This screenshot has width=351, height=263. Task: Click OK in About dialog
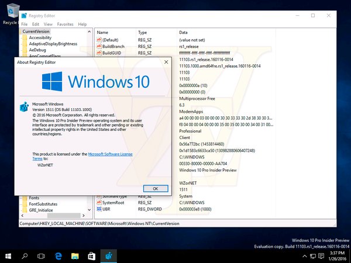click(155, 188)
